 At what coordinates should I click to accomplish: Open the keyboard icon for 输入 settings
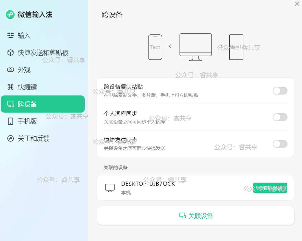coord(10,35)
